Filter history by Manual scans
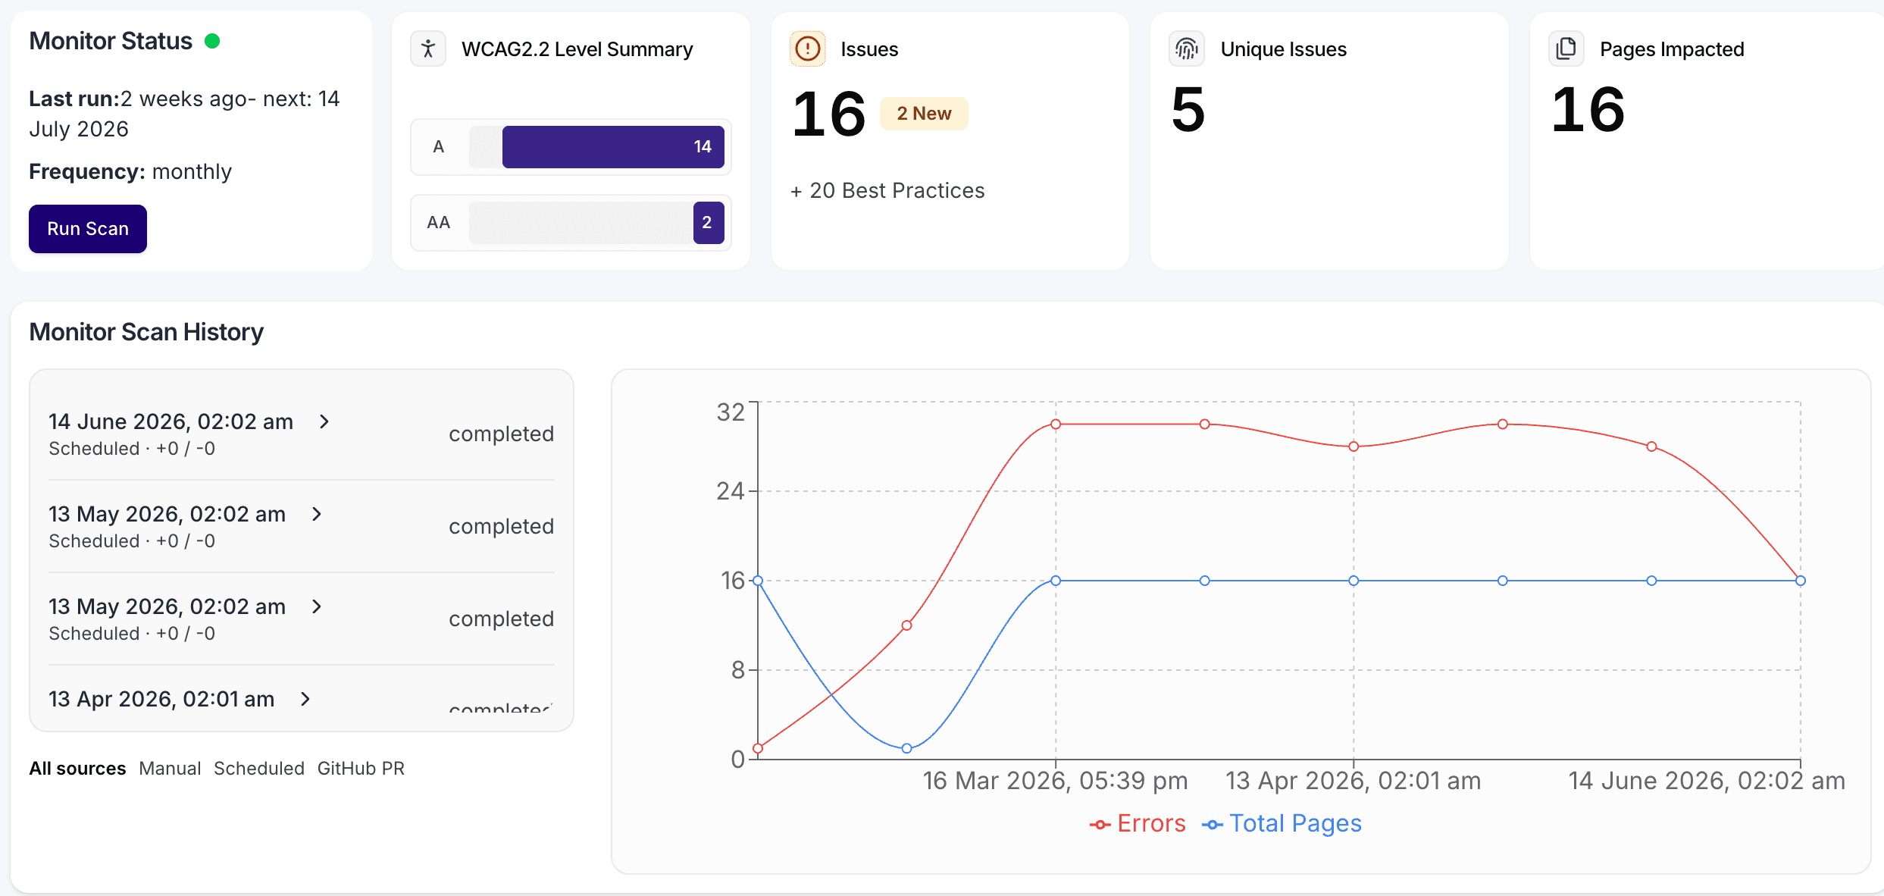The width and height of the screenshot is (1884, 896). tap(170, 769)
